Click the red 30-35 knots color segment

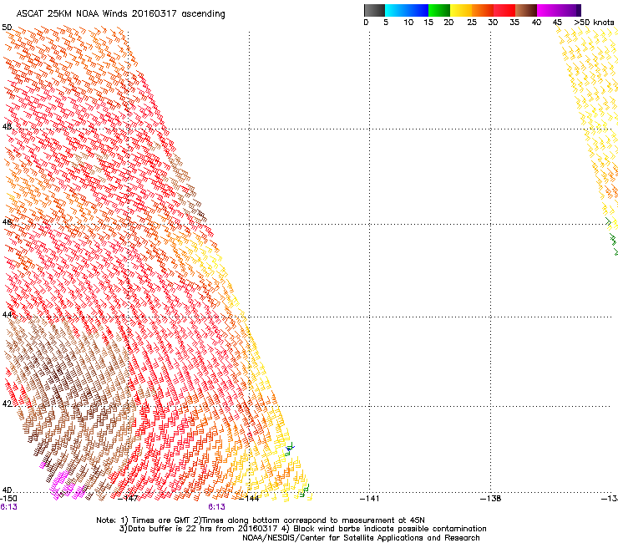[x=504, y=10]
